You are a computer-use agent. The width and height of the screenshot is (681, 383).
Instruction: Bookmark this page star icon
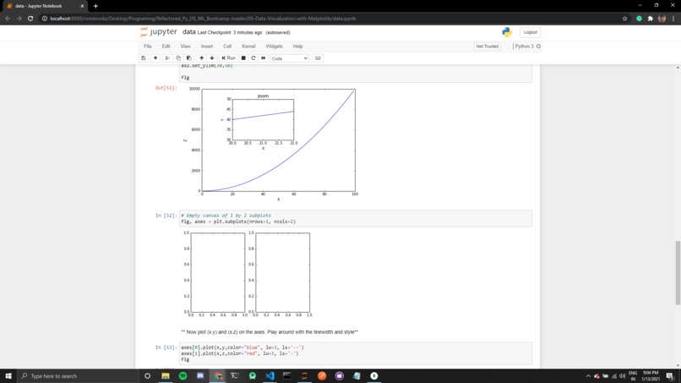pyautogui.click(x=624, y=19)
